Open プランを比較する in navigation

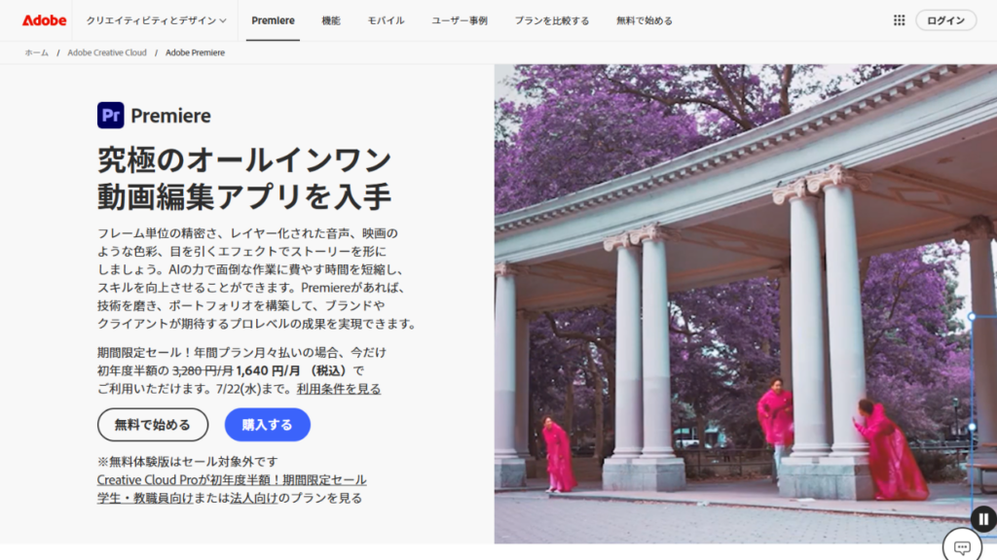[552, 20]
